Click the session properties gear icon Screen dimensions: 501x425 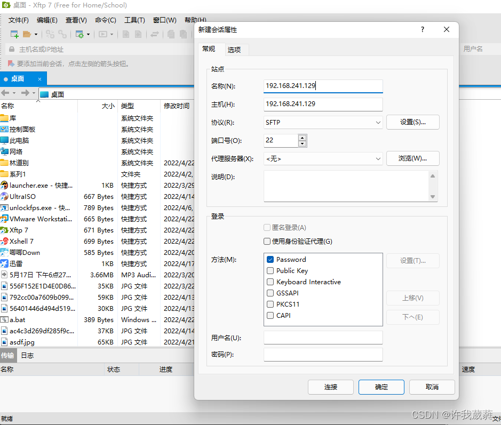(x=79, y=34)
